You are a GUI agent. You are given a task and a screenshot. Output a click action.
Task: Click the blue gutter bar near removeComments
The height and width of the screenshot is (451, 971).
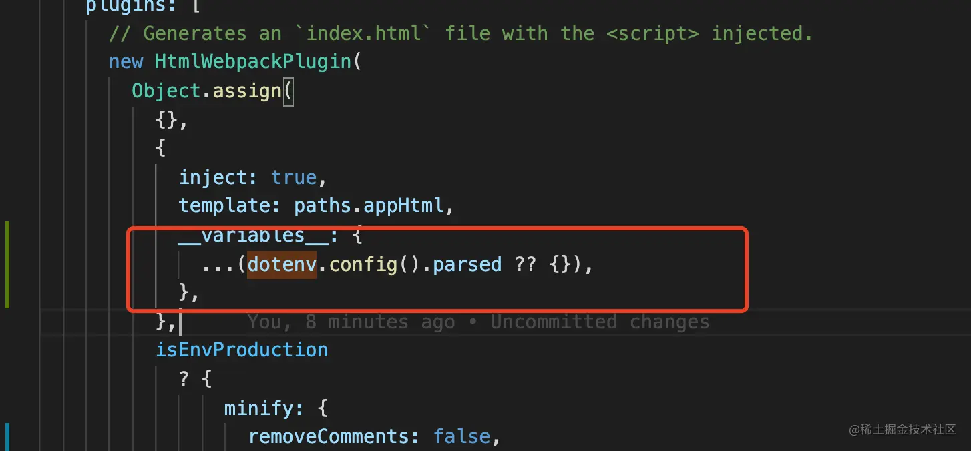click(x=7, y=437)
